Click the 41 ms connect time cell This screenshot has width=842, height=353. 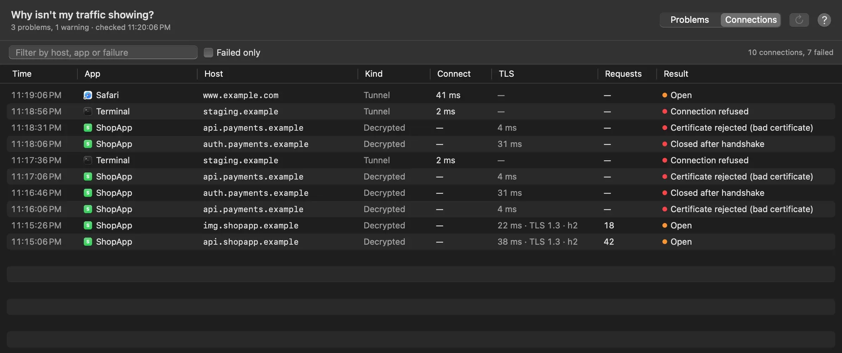coord(448,95)
